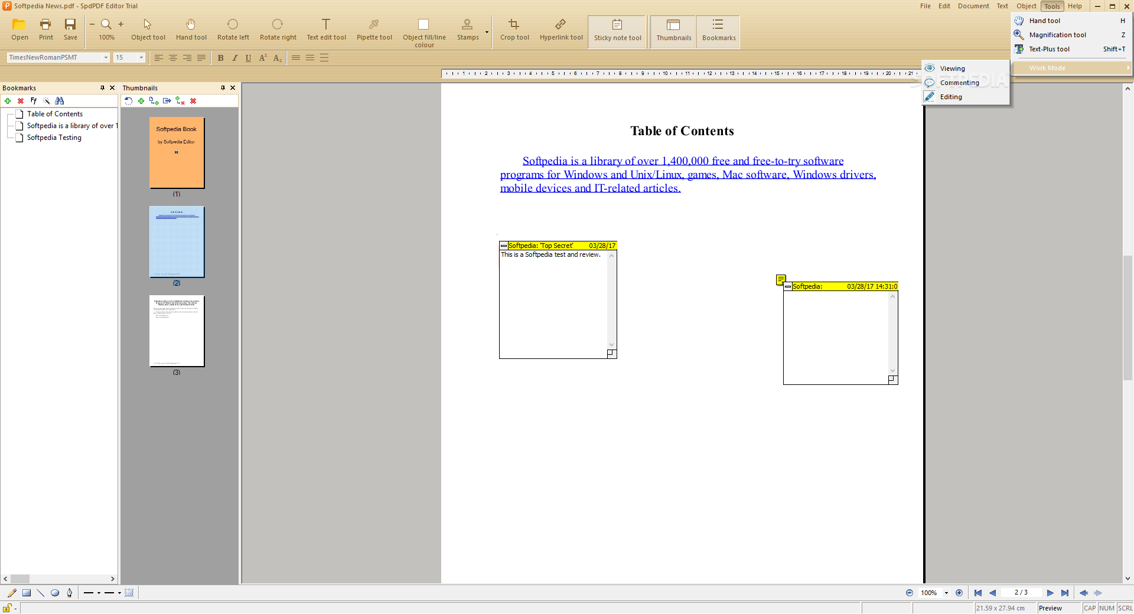The width and height of the screenshot is (1134, 614).
Task: Toggle superscript formatting
Action: (263, 58)
